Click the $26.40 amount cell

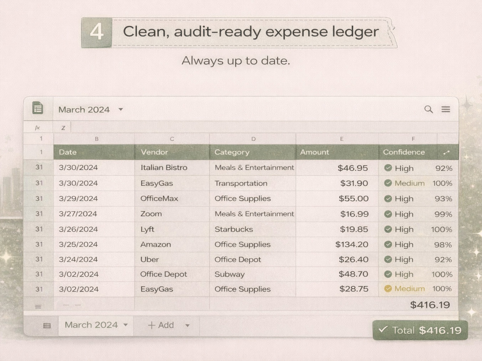(337, 259)
